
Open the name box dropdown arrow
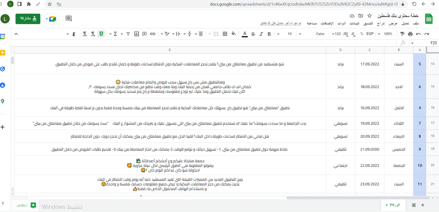pyautogui.click(x=412, y=43)
